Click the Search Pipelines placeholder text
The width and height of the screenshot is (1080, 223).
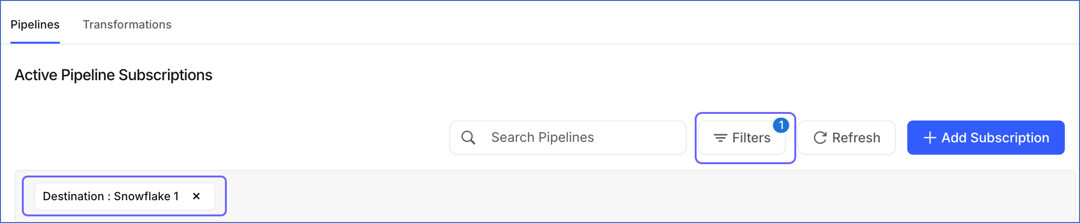(x=542, y=138)
